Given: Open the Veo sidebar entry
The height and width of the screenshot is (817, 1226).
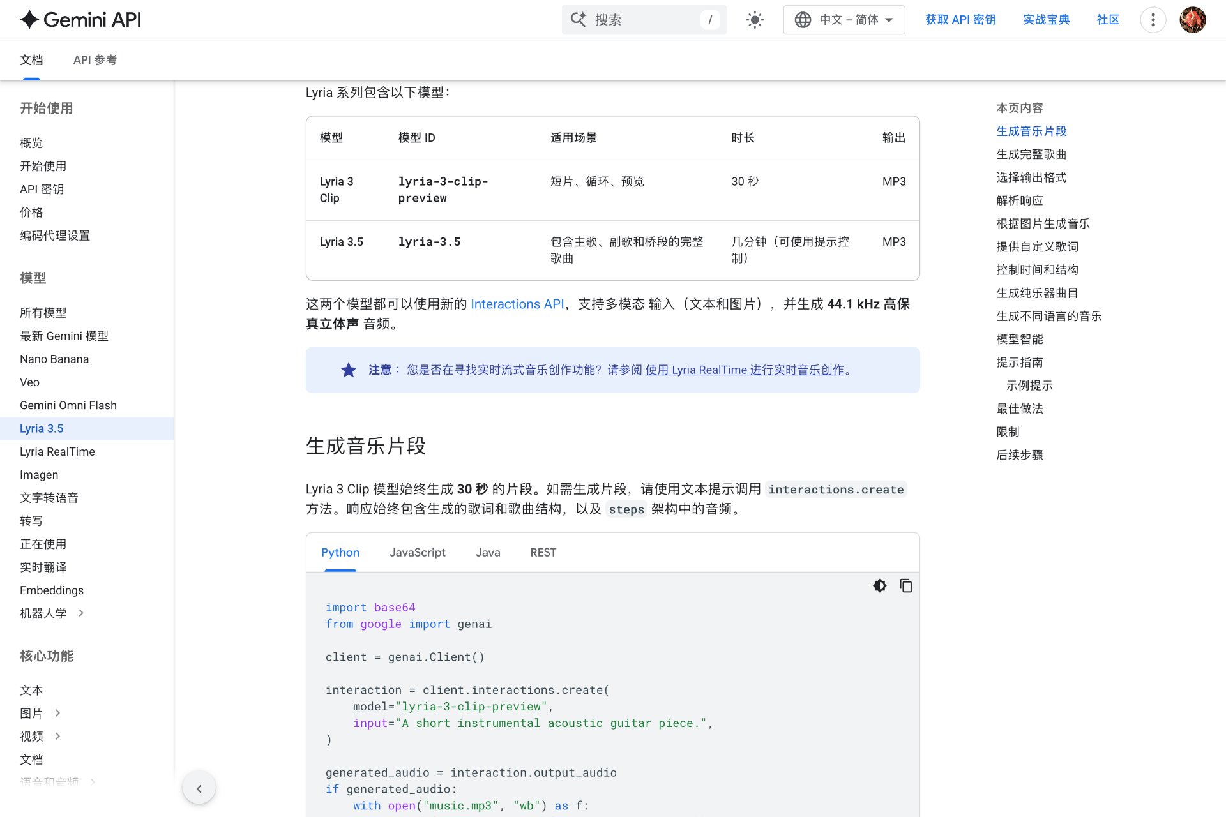Looking at the screenshot, I should (29, 382).
